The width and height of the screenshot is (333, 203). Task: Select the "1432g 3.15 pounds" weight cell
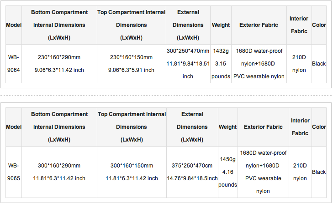[x=221, y=64]
